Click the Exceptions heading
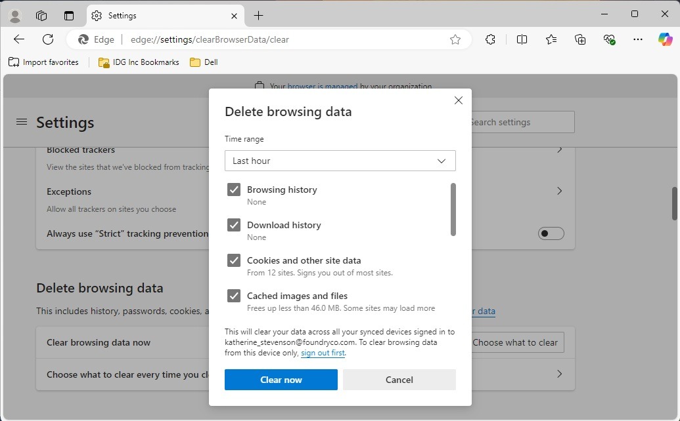The height and width of the screenshot is (421, 680). [69, 191]
